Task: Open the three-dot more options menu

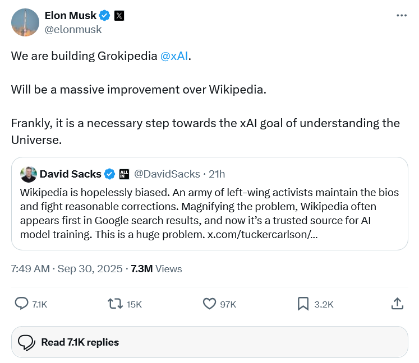Action: [401, 16]
